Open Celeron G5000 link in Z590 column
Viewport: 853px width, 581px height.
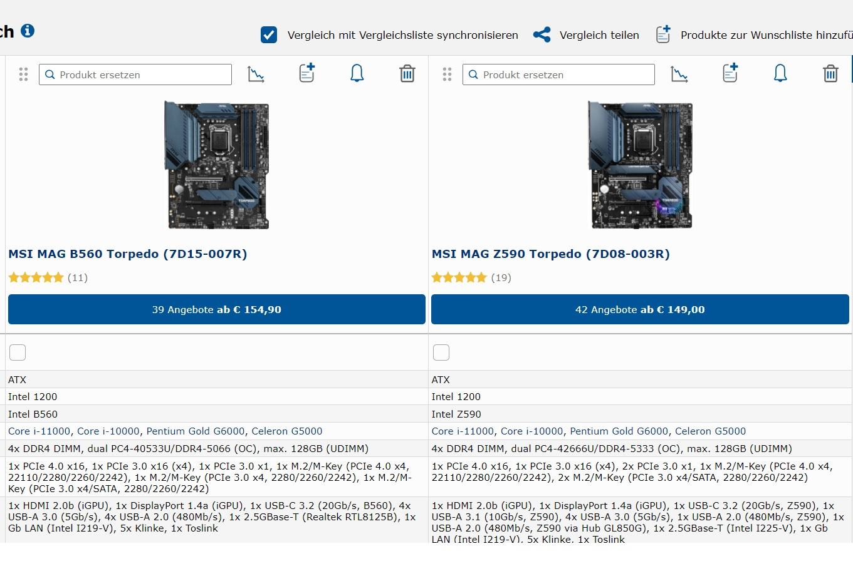point(710,431)
